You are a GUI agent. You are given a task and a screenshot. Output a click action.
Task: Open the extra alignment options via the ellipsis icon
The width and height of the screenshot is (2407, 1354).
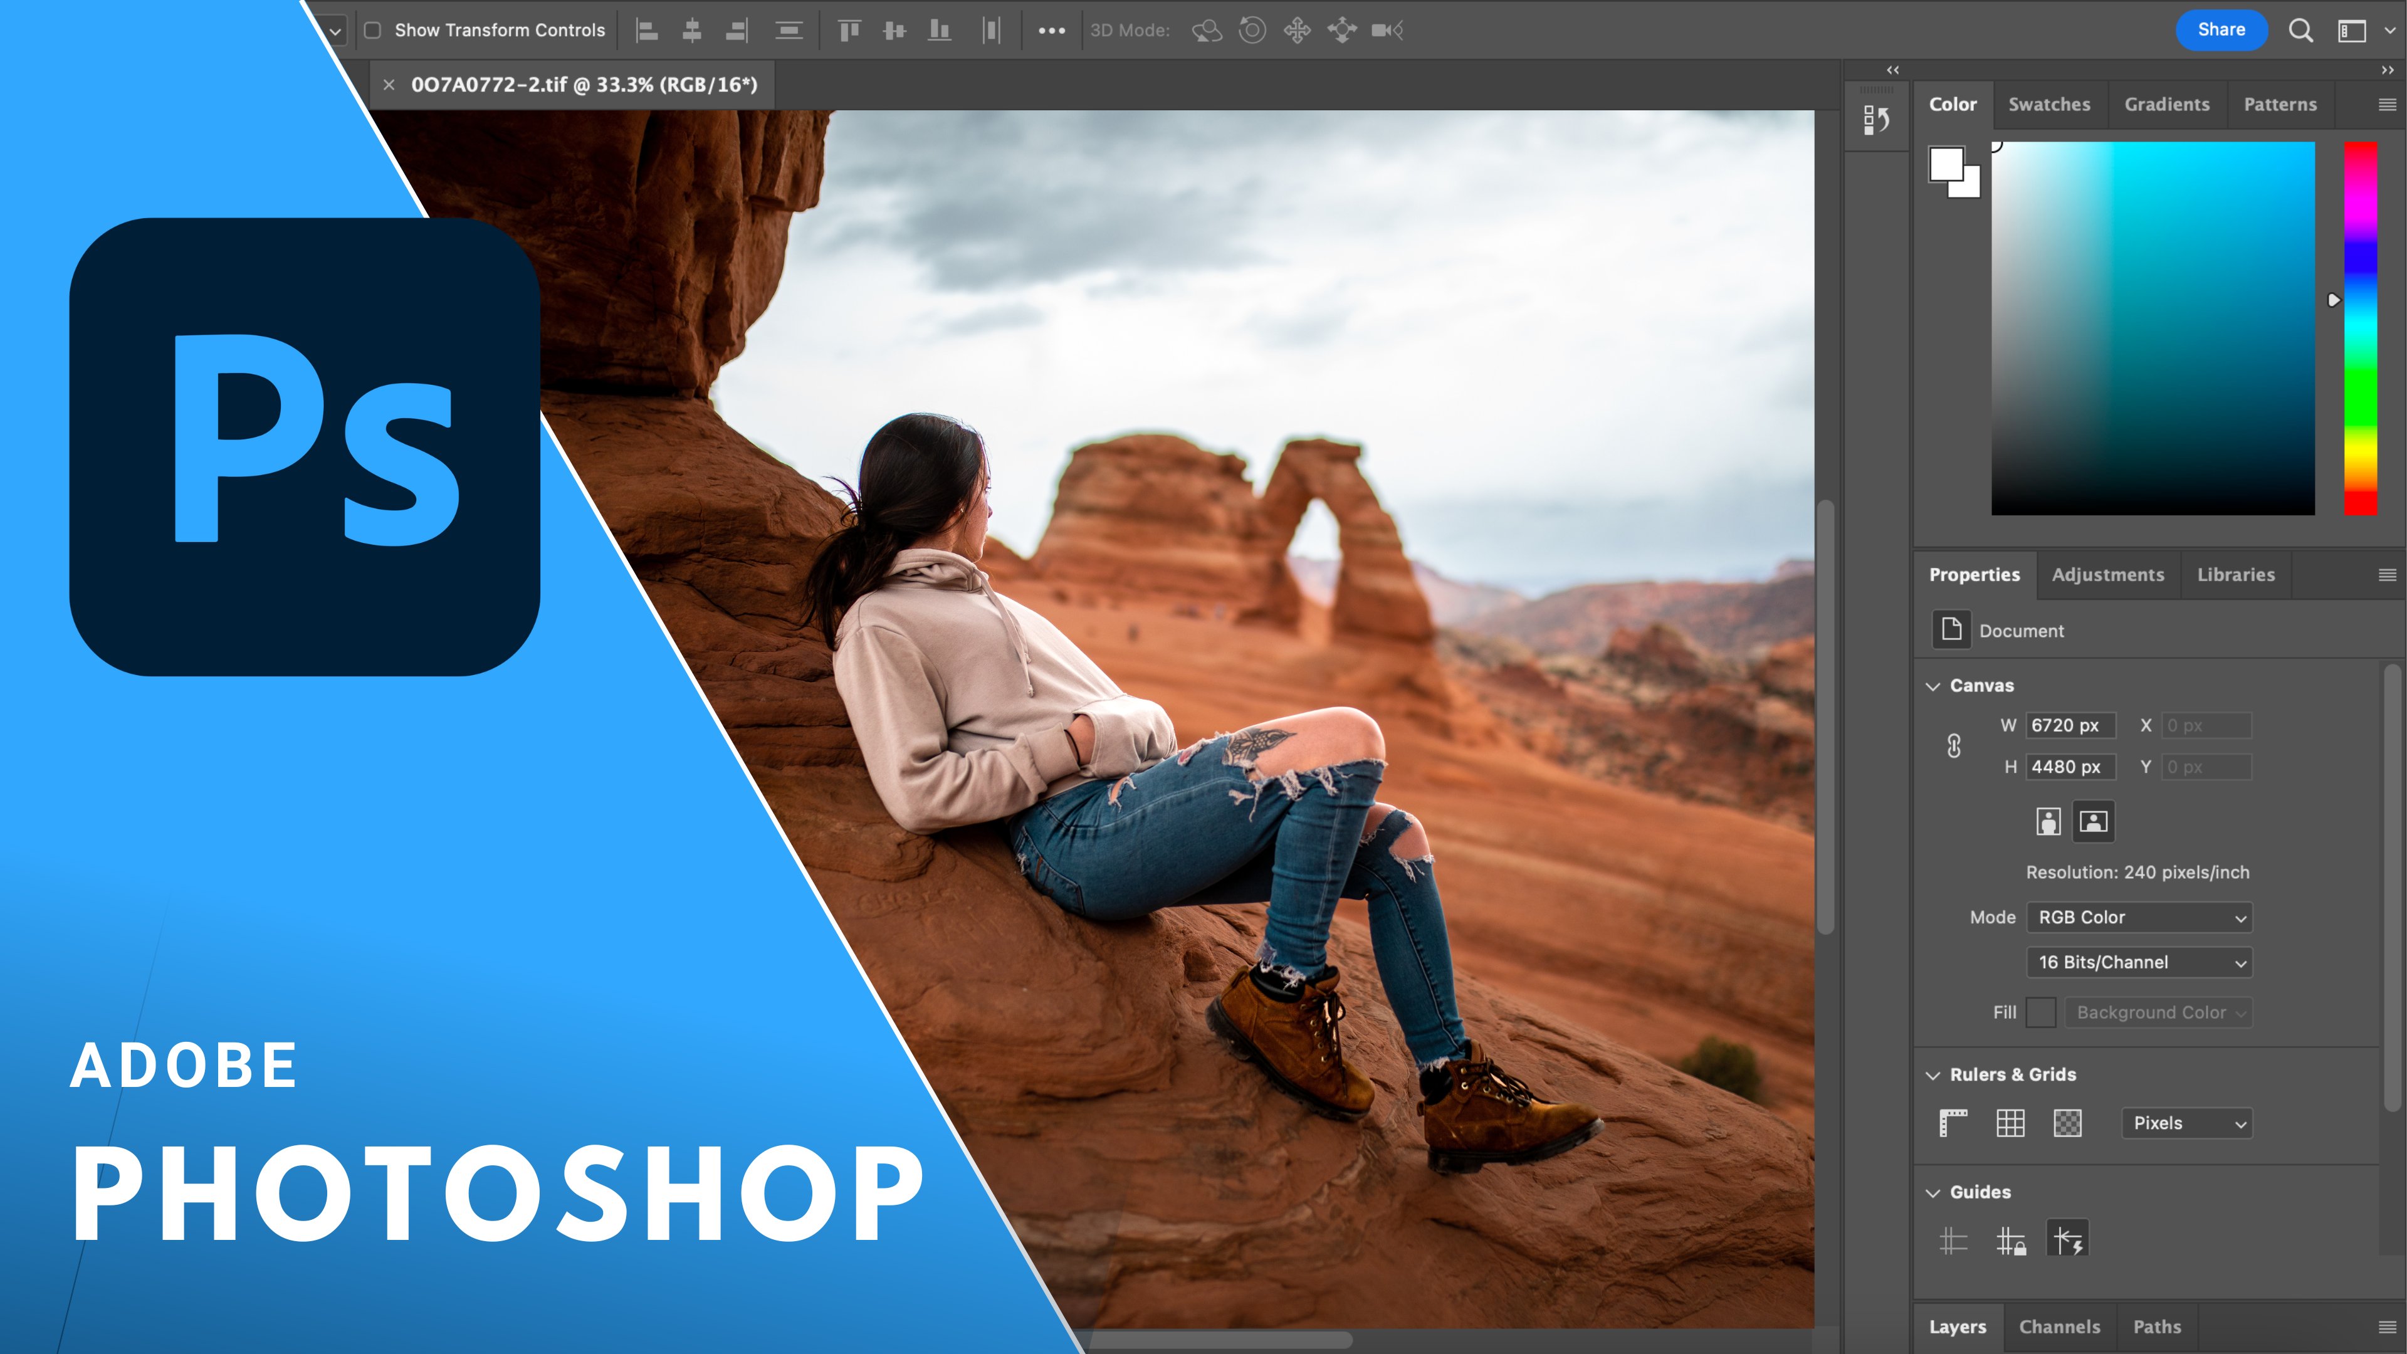point(1053,31)
